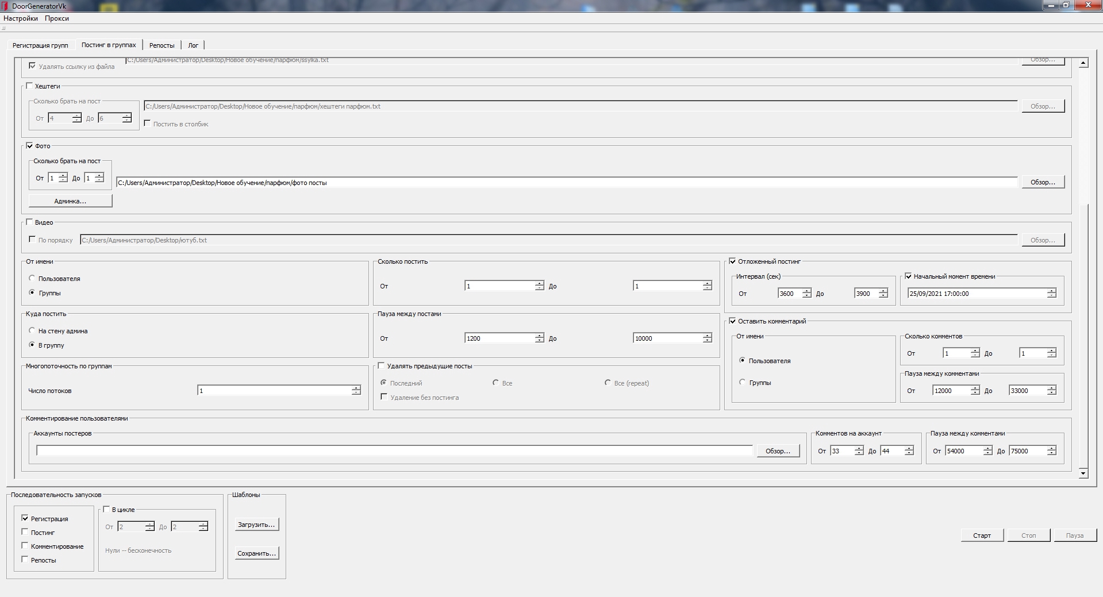Click the photo folder path input field
The width and height of the screenshot is (1103, 597).
pos(566,183)
